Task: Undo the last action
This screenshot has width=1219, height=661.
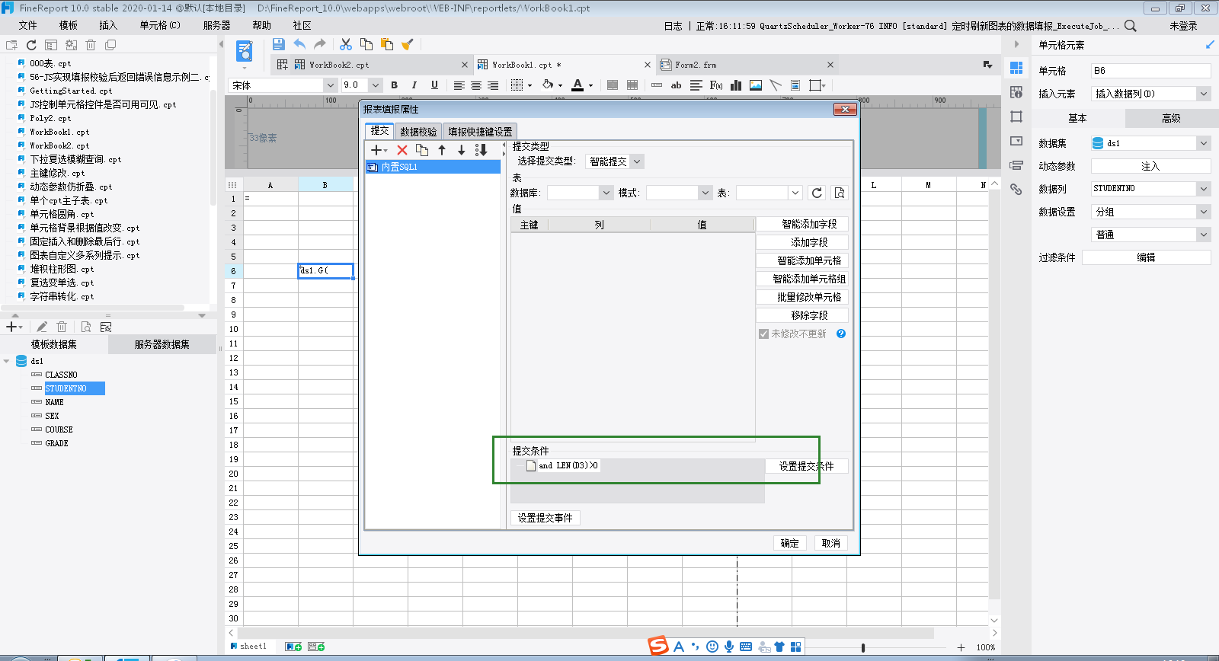Action: [x=299, y=44]
